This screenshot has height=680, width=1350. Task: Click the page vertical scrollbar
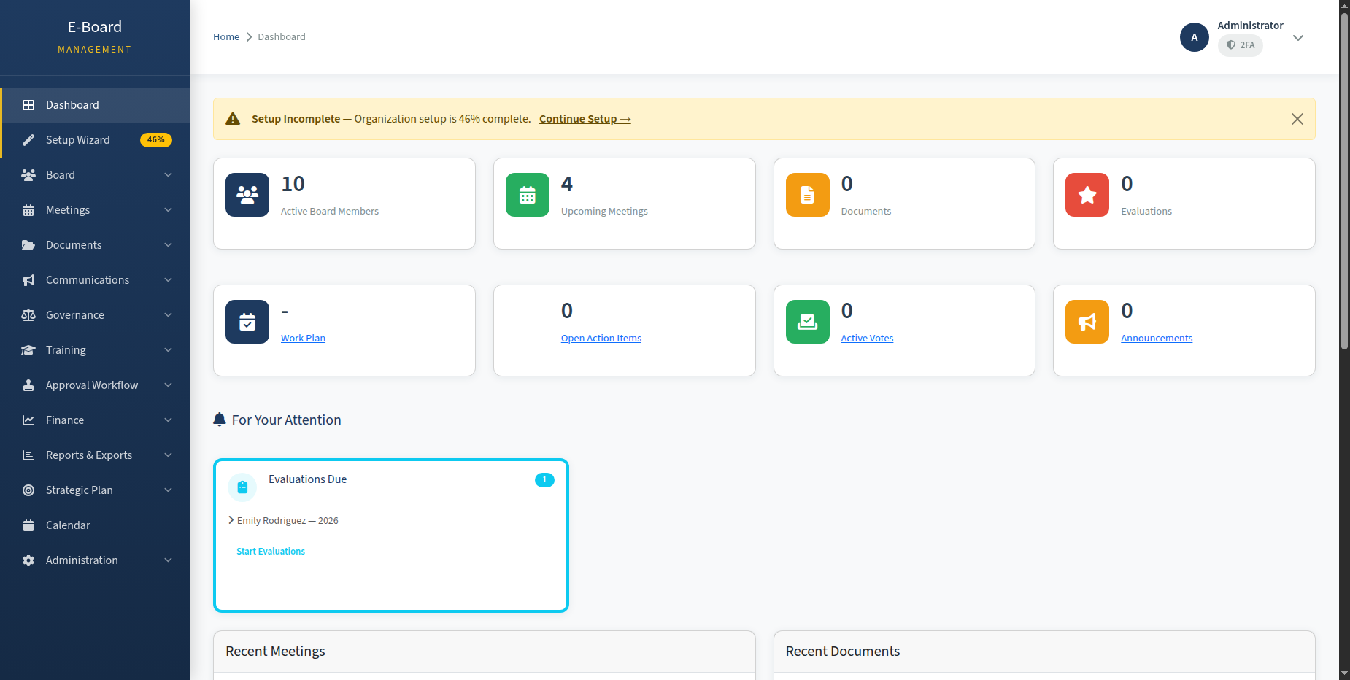click(x=1344, y=182)
